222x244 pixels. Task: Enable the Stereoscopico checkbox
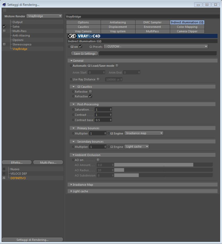pos(4,44)
